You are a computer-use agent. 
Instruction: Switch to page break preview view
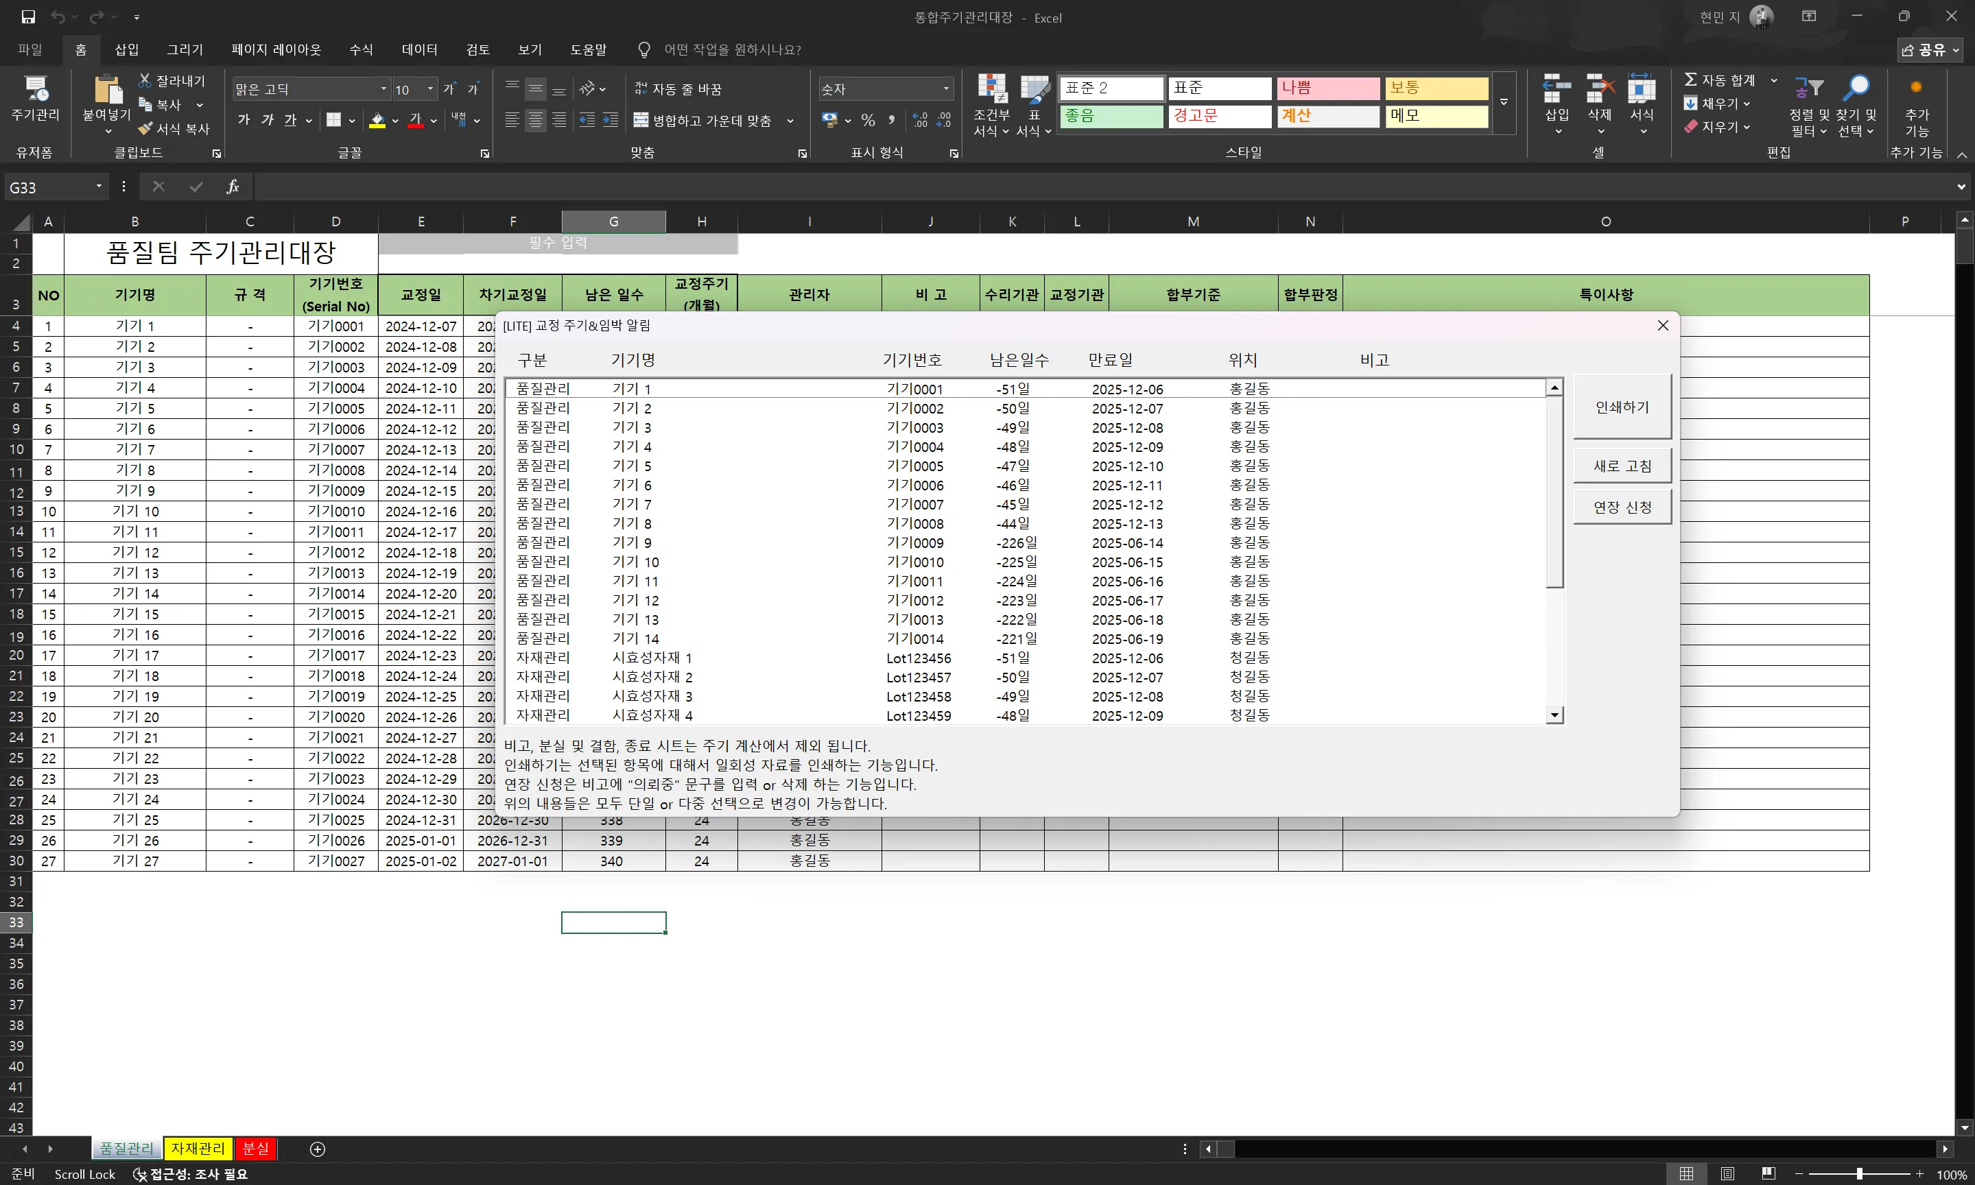click(x=1768, y=1173)
